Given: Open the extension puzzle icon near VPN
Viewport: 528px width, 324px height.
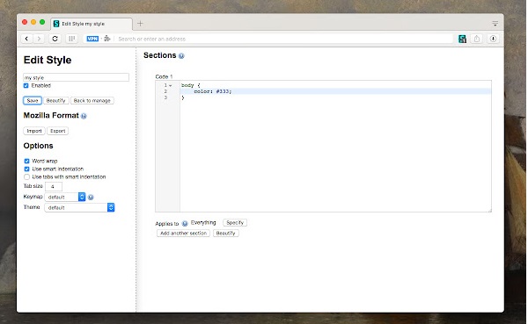Looking at the screenshot, I should 107,39.
